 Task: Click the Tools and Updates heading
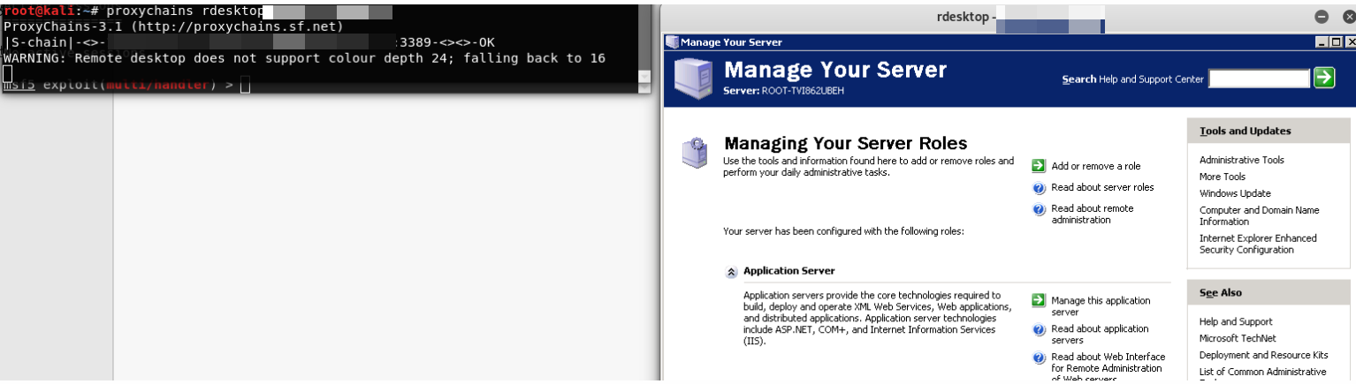(x=1245, y=131)
